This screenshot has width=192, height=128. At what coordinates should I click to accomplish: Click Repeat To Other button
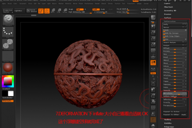pyautogui.click(x=172, y=115)
